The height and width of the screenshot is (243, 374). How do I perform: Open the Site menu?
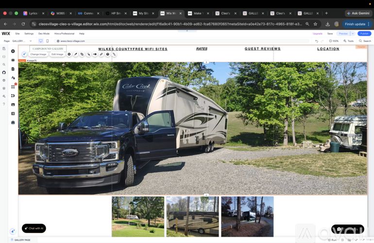17,34
